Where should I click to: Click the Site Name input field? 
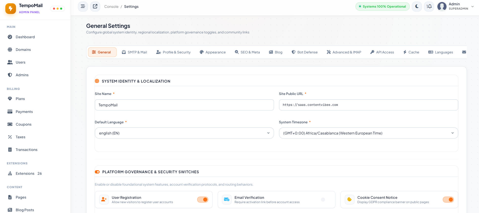184,105
